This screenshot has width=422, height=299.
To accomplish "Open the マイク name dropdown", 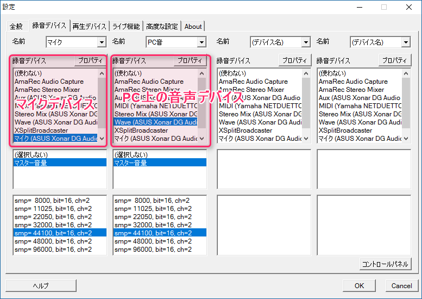I will 102,42.
